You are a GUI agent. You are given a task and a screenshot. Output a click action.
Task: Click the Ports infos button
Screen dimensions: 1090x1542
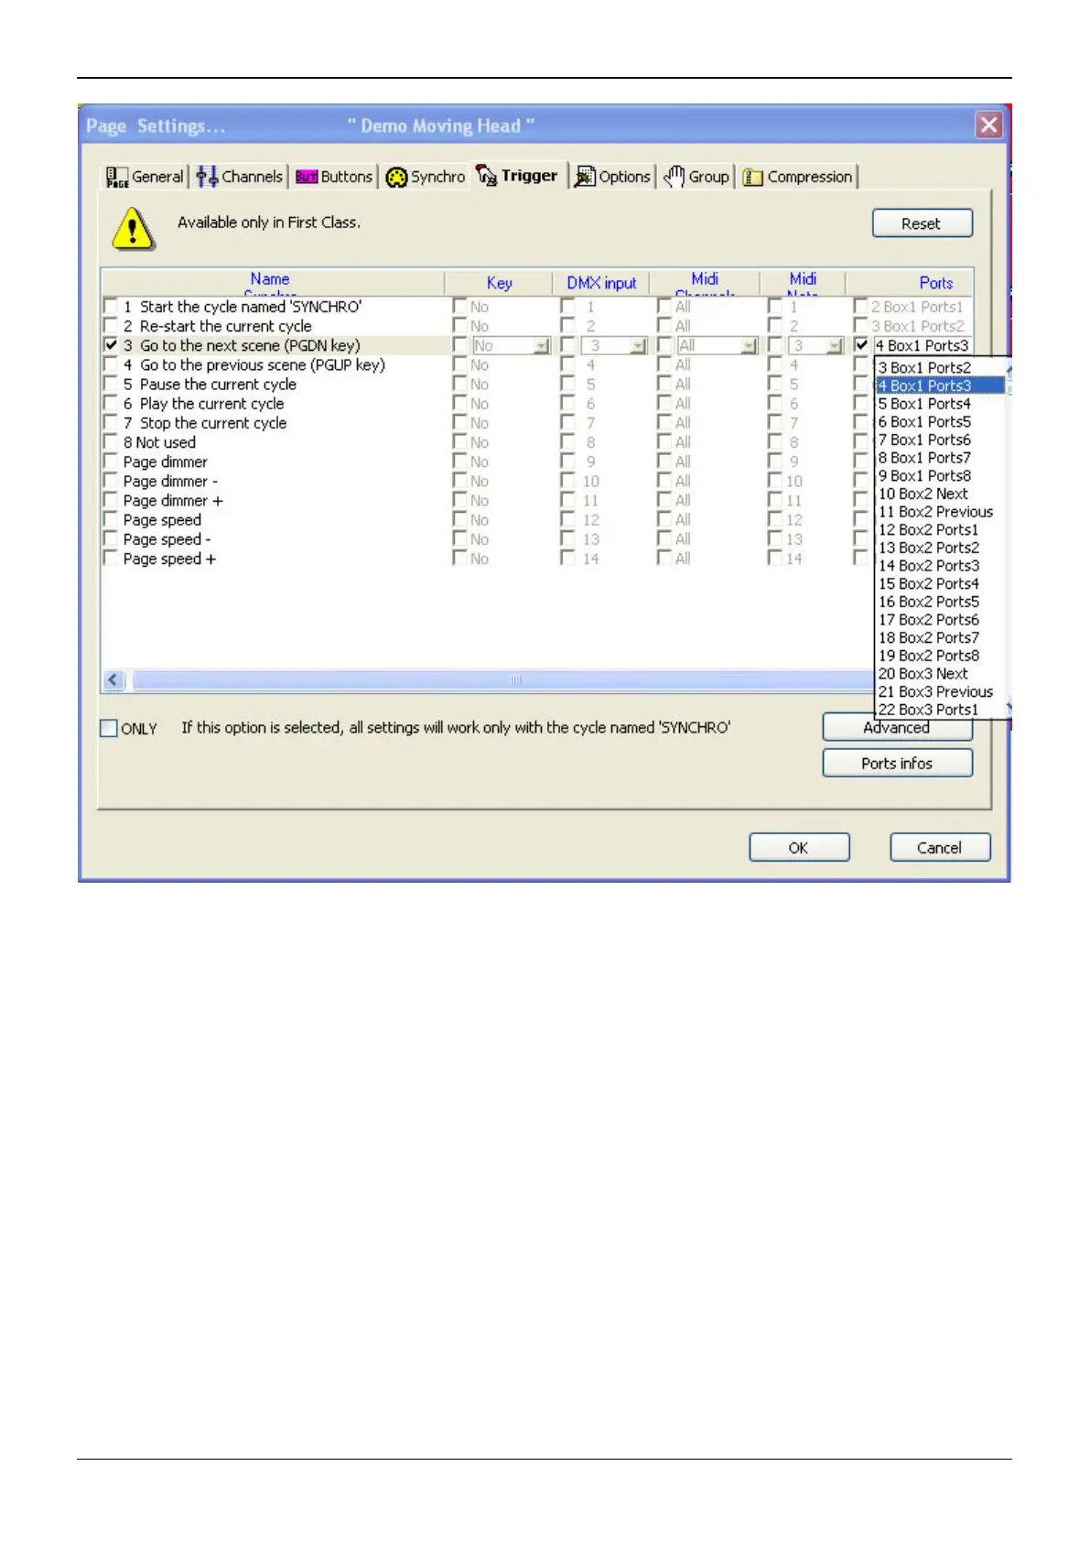pos(897,763)
